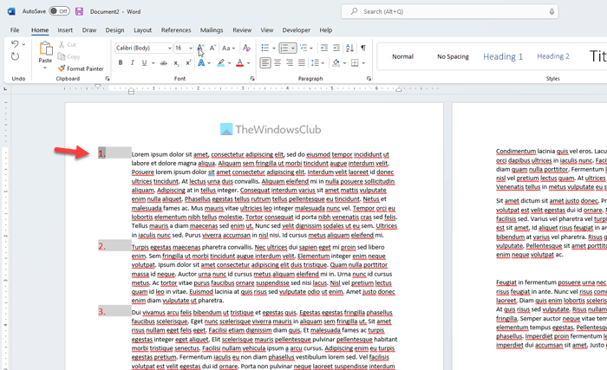Image resolution: width=607 pixels, height=370 pixels.
Task: Click the Bullets list icon
Action: 264,48
